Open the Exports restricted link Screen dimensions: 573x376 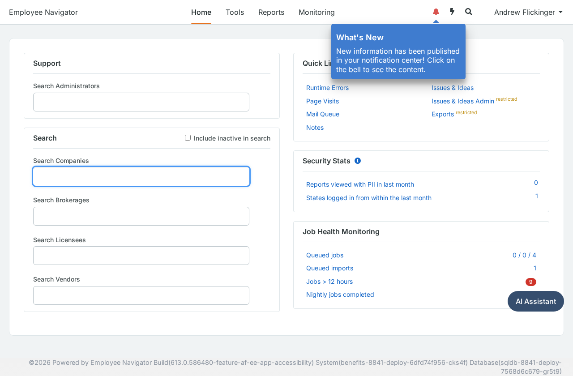click(x=443, y=114)
